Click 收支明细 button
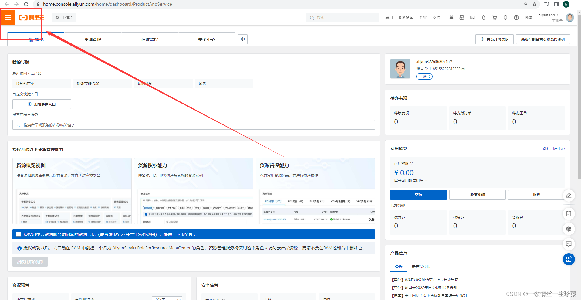581x300 pixels. [478, 195]
